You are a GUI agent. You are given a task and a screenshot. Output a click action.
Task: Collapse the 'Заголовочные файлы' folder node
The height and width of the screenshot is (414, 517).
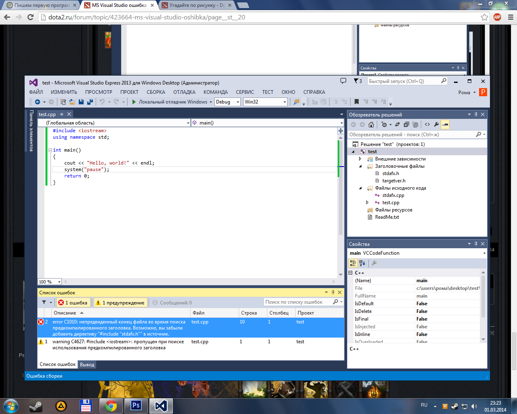point(360,166)
